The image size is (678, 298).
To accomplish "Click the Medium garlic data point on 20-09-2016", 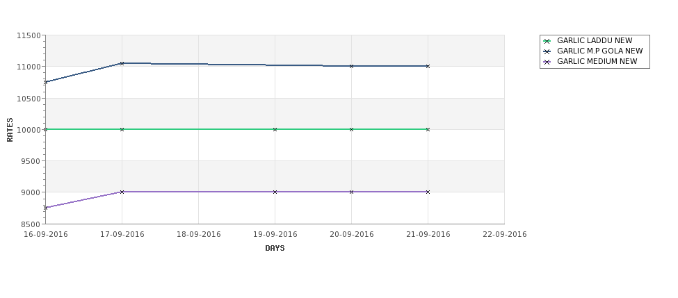I will tap(352, 192).
